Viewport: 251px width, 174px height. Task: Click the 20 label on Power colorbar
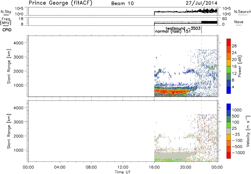coord(234,60)
